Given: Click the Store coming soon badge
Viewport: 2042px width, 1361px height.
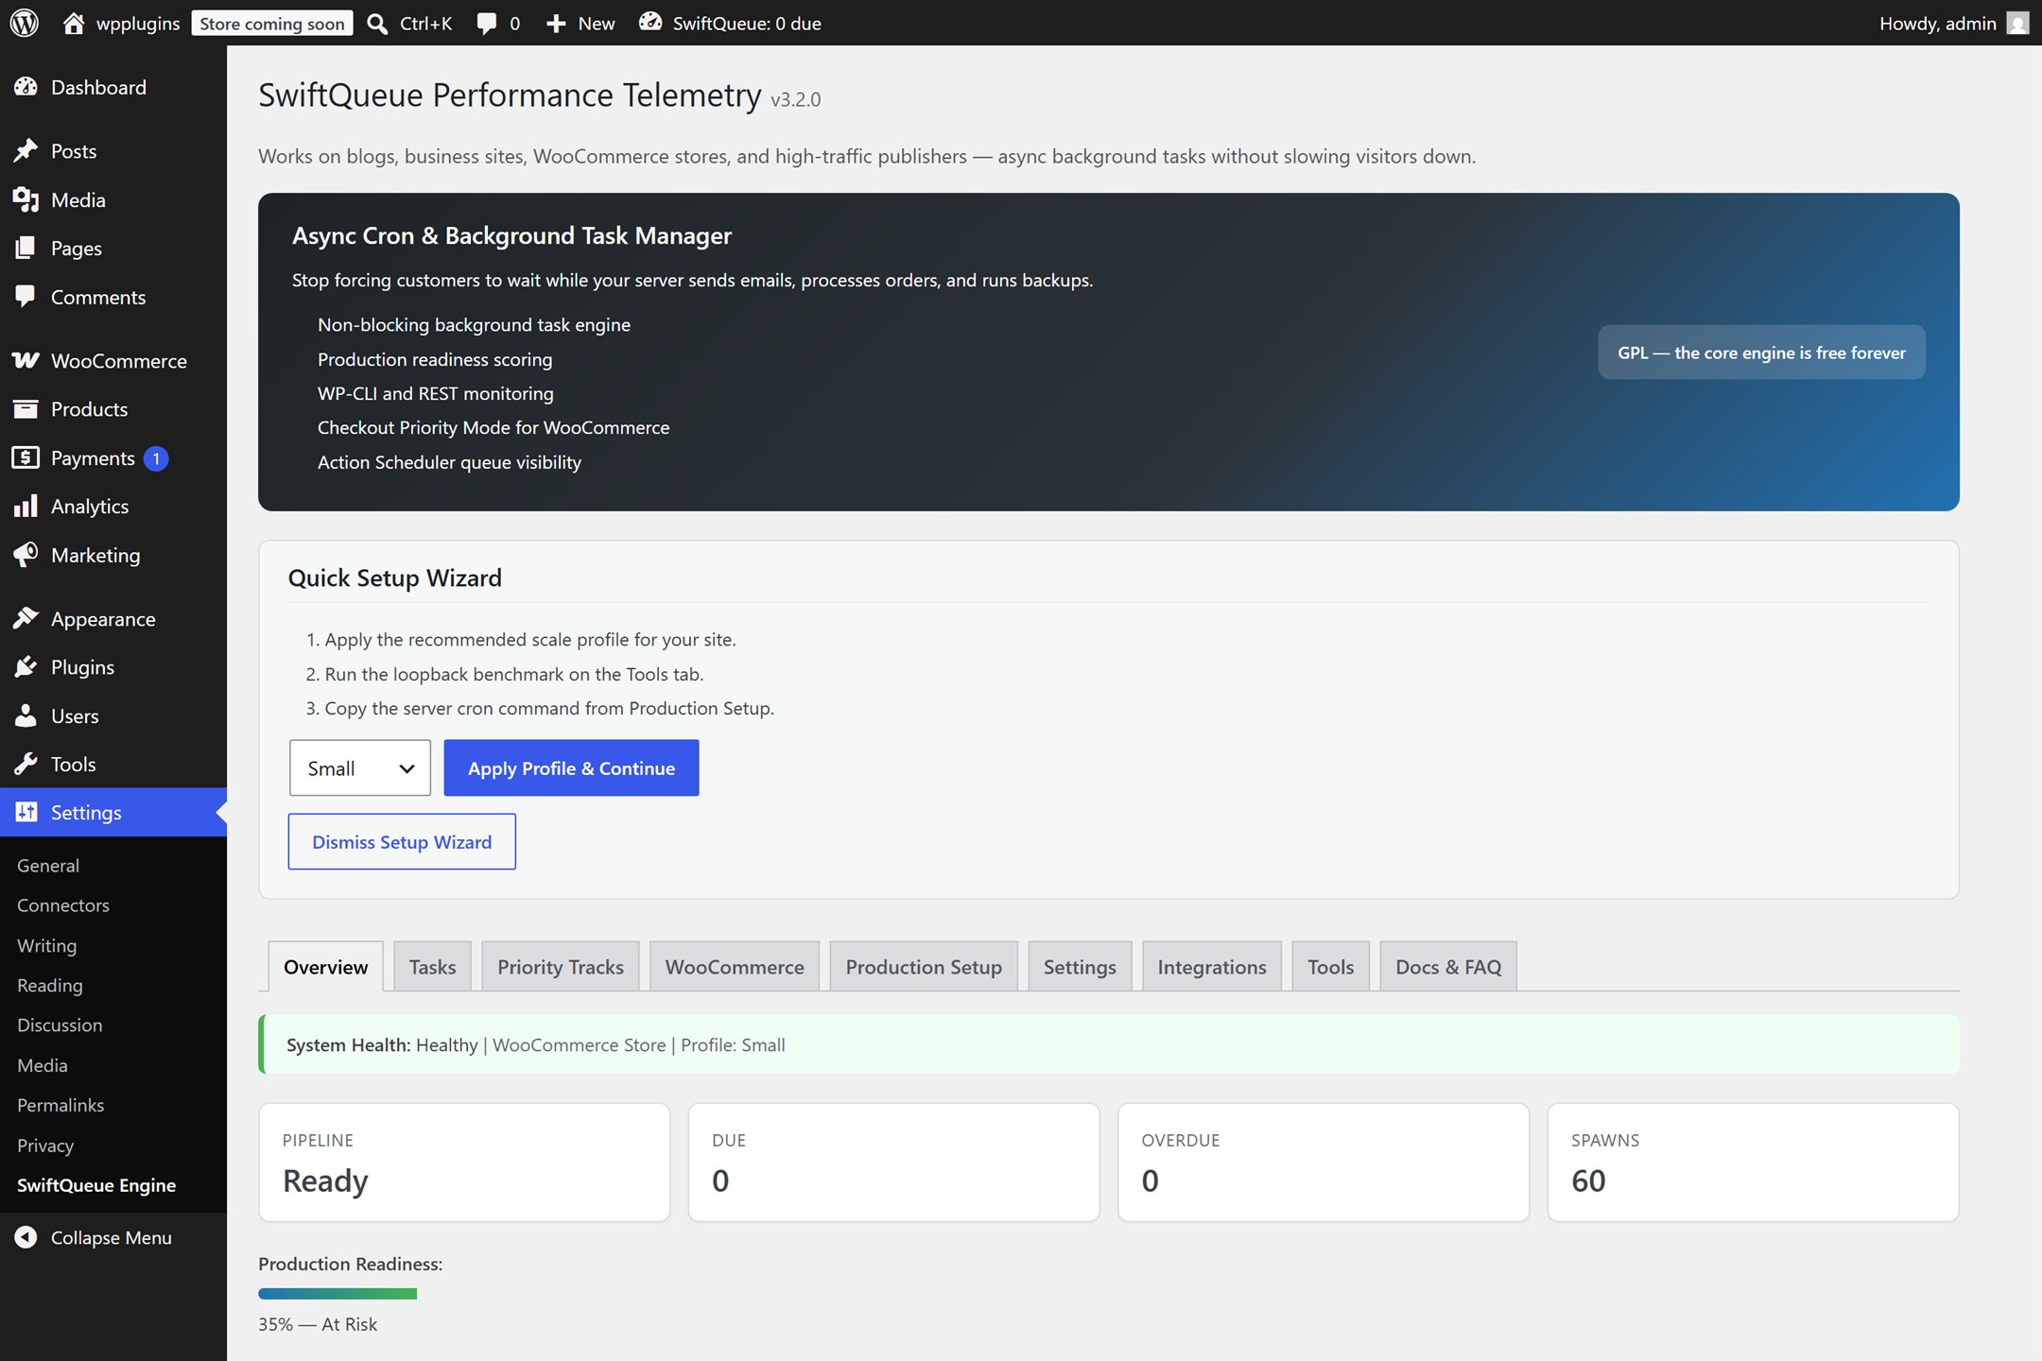Looking at the screenshot, I should click(272, 23).
